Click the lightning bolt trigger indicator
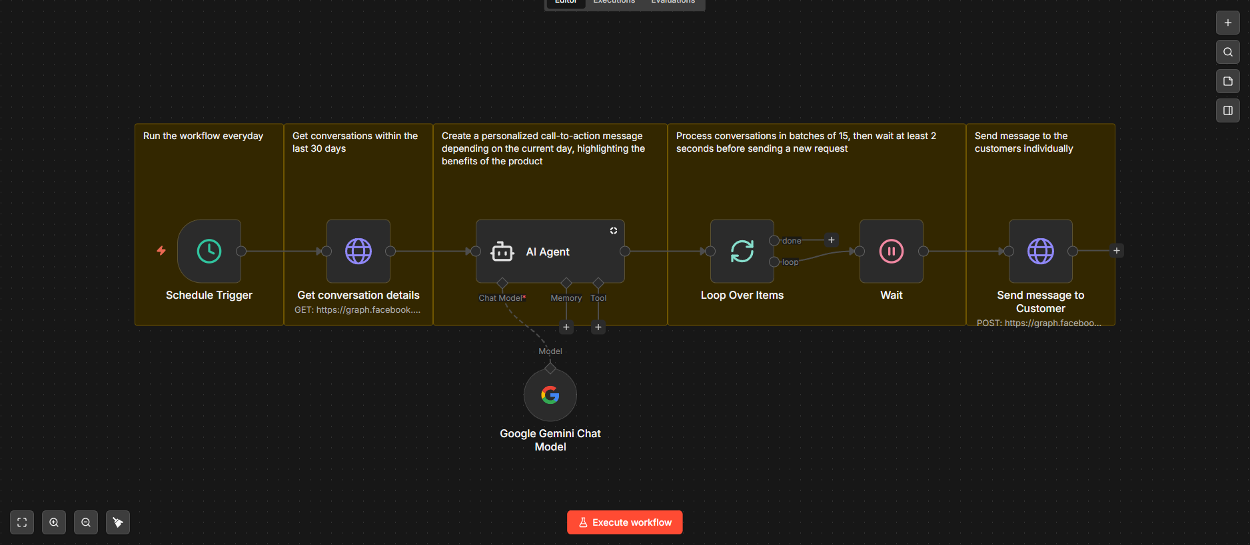The width and height of the screenshot is (1250, 545). [161, 251]
